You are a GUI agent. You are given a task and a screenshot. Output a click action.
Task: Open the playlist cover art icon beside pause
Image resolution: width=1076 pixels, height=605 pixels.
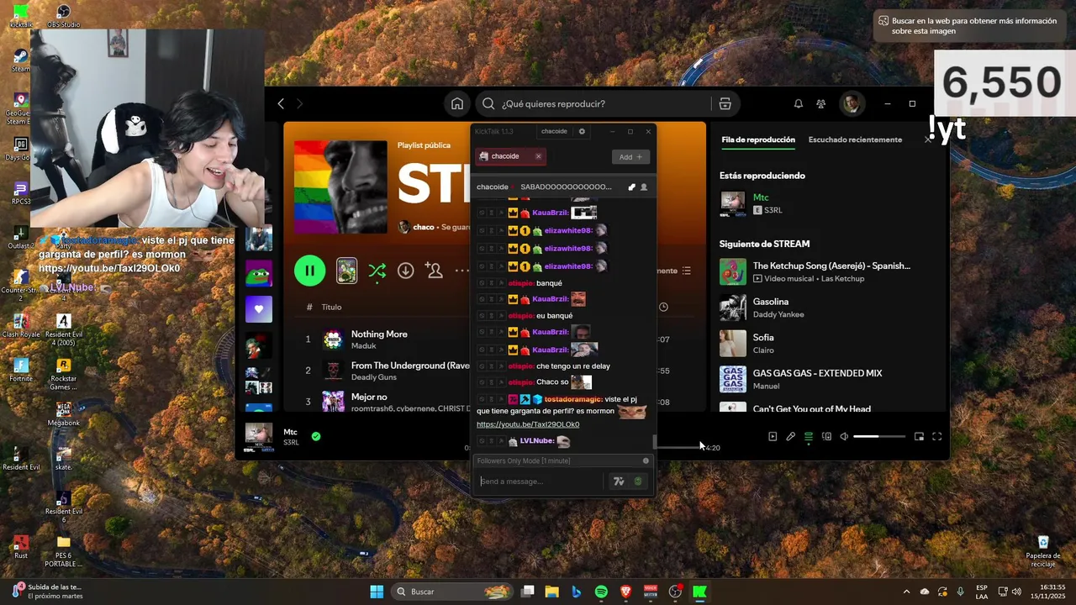click(x=346, y=271)
